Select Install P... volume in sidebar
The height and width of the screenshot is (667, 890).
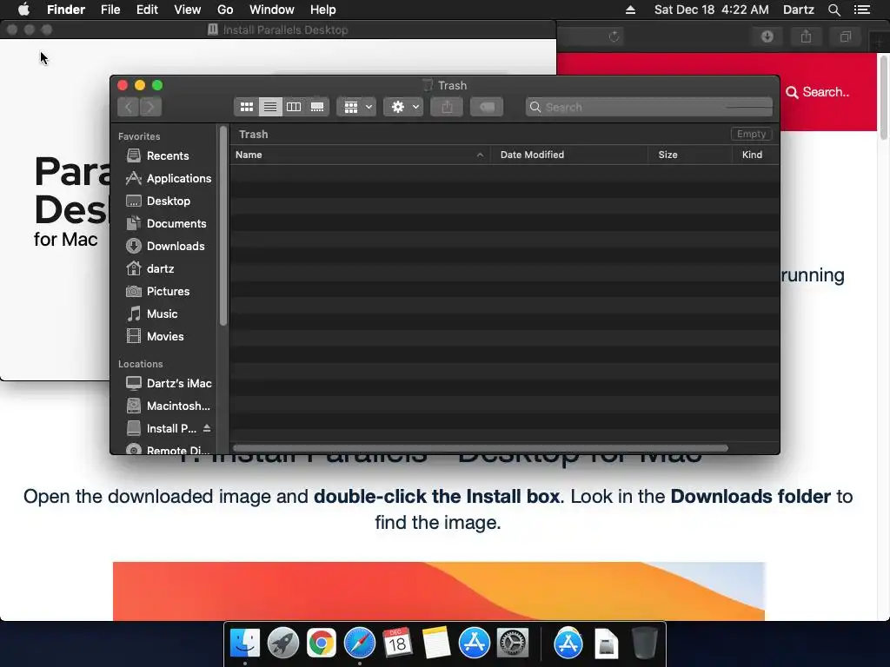pos(161,429)
